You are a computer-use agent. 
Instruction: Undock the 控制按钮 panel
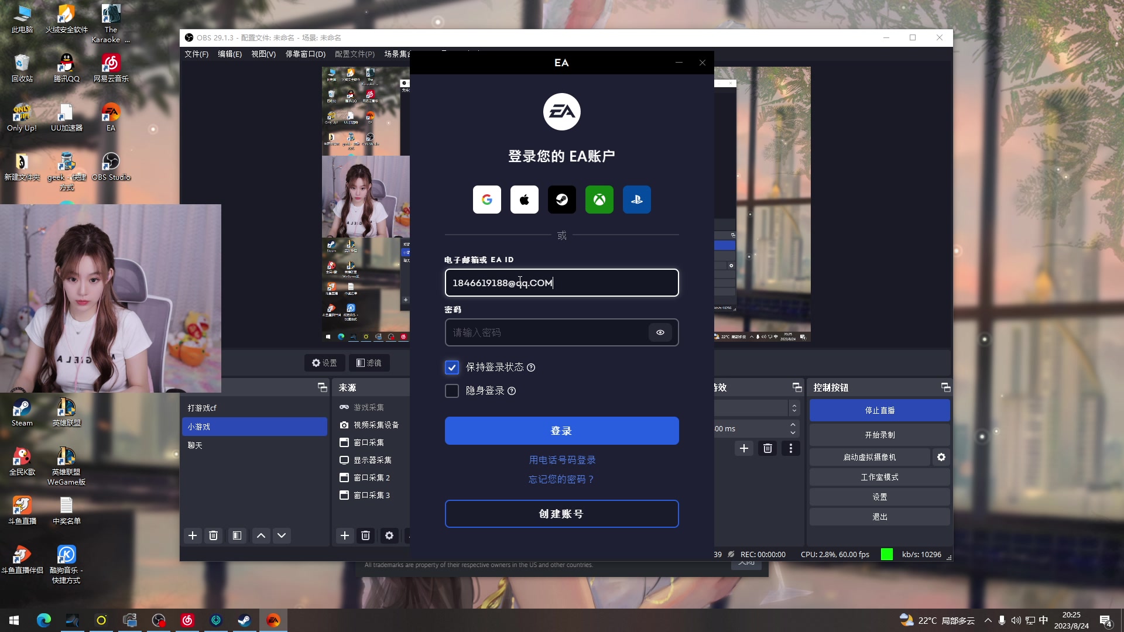(946, 387)
